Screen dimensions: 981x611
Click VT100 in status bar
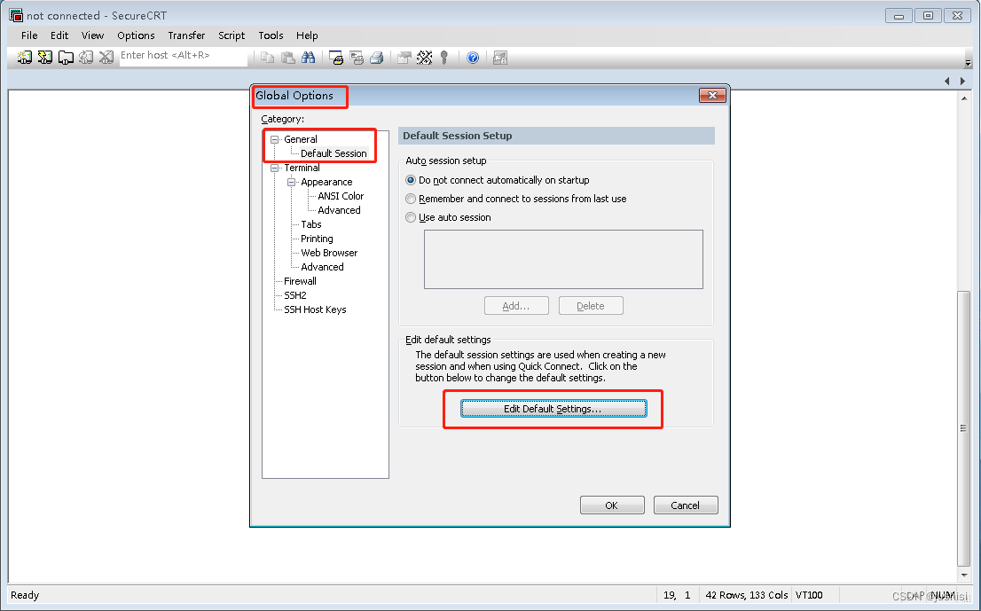809,595
